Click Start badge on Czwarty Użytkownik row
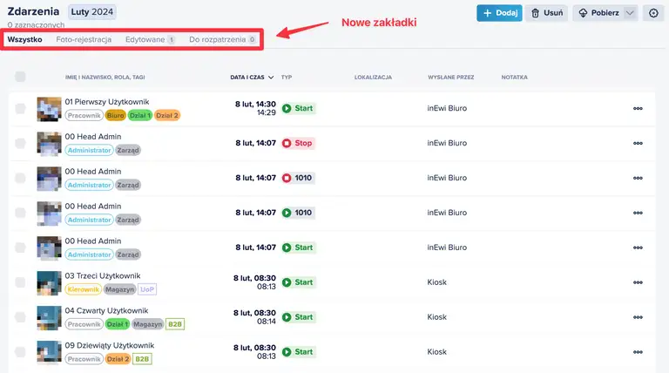This screenshot has height=373, width=669. (x=298, y=317)
